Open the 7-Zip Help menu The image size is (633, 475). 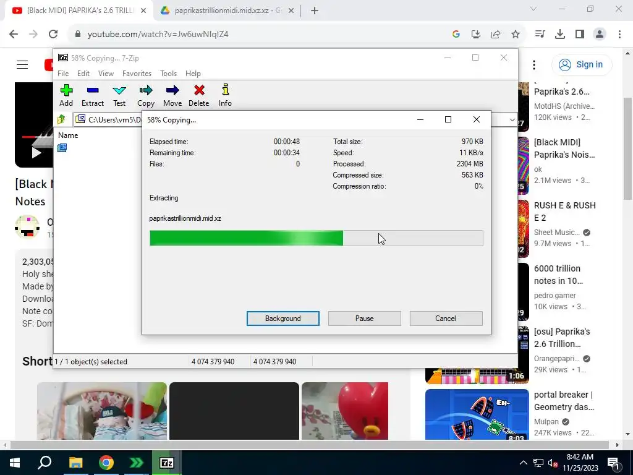[x=193, y=74]
